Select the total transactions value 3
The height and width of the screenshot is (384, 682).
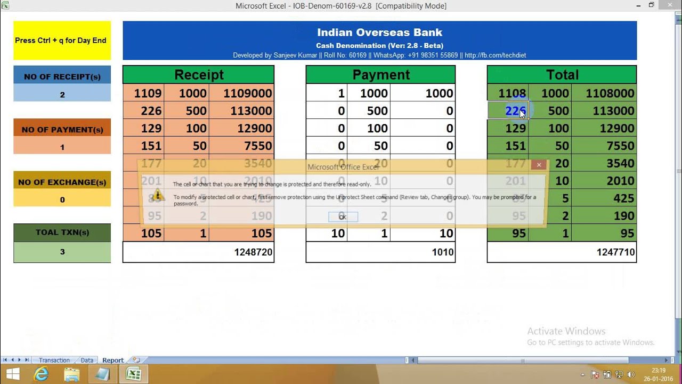click(62, 252)
